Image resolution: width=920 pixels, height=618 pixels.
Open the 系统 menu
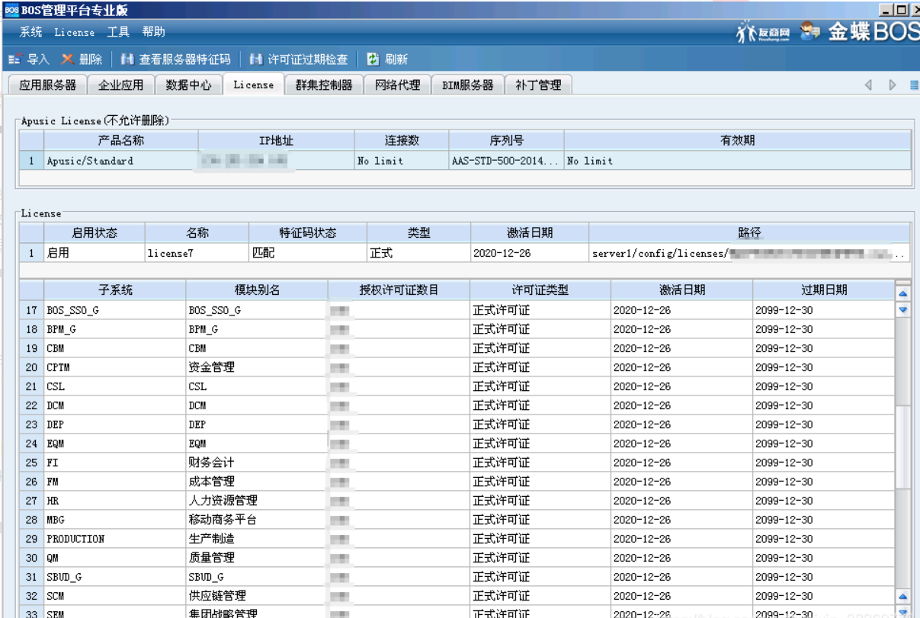click(x=30, y=33)
